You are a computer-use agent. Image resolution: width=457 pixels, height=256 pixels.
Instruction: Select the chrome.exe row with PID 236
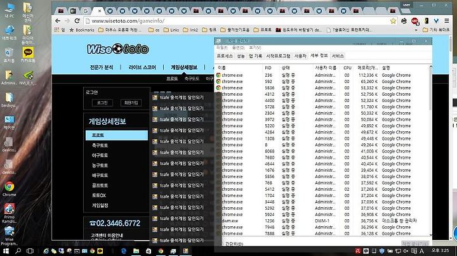pos(322,75)
